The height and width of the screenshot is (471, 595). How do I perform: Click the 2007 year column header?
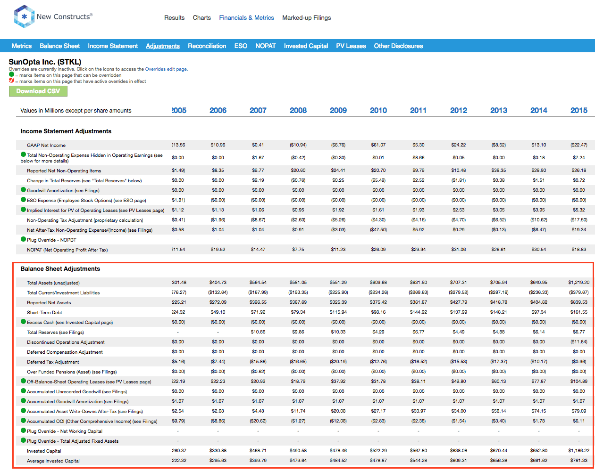coord(258,110)
